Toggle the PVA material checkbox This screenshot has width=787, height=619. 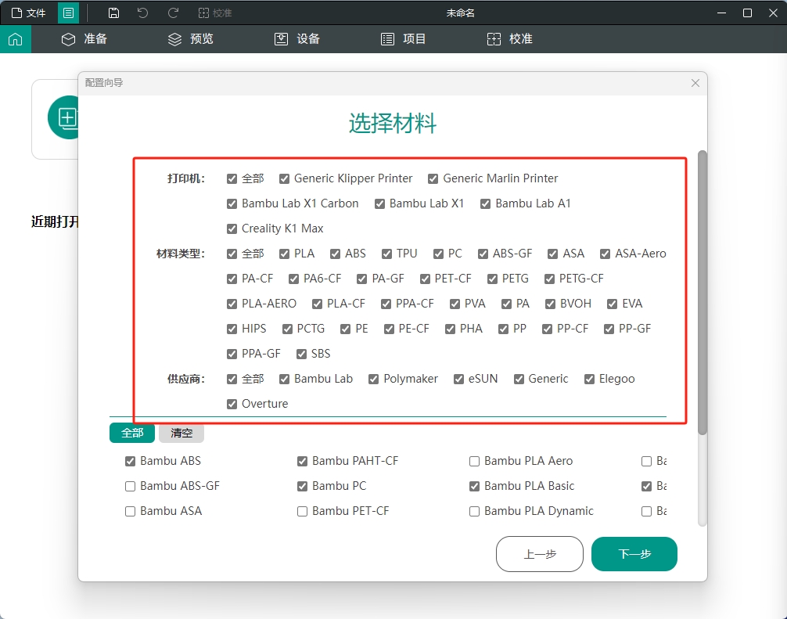click(455, 304)
